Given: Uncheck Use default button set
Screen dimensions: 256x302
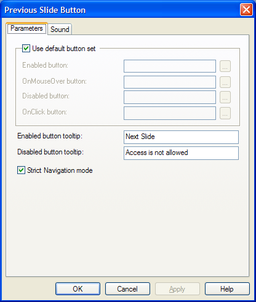Looking at the screenshot, I should tap(26, 49).
